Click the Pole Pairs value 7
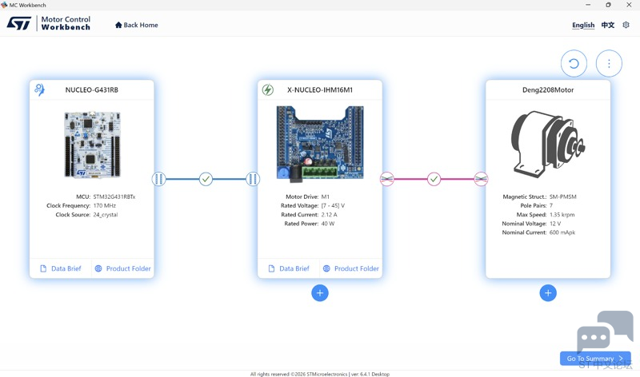 tap(551, 206)
